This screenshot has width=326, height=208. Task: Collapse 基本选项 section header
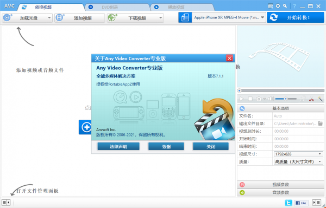281,108
